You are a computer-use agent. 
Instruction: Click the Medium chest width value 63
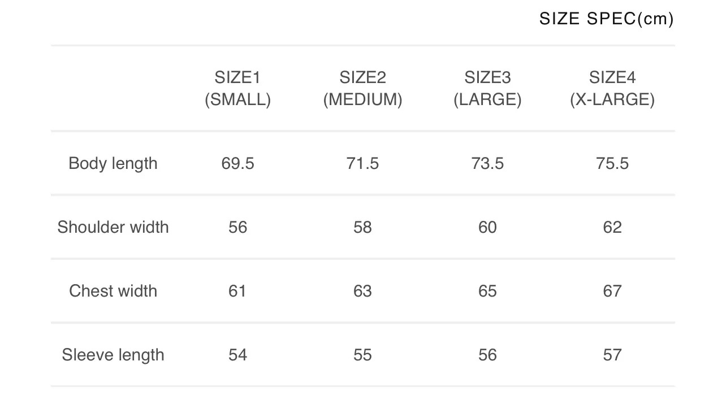(x=362, y=291)
